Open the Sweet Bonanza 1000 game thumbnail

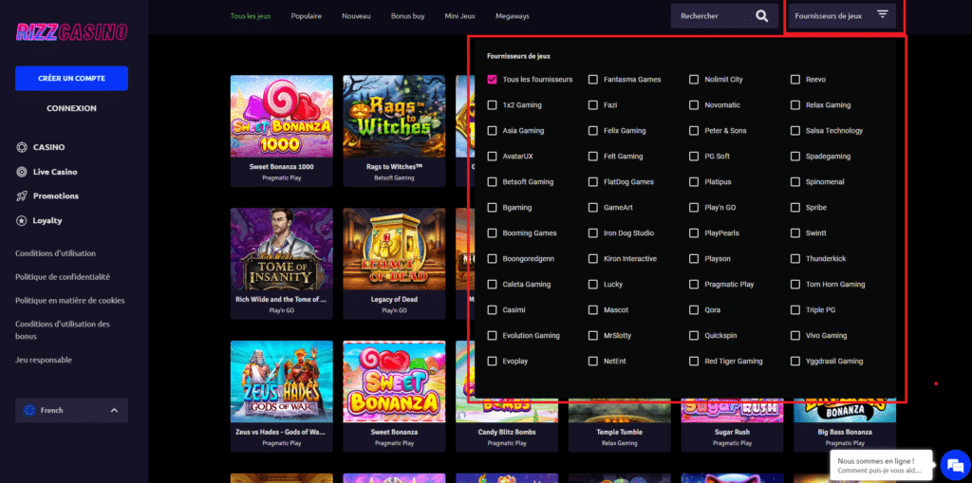281,117
